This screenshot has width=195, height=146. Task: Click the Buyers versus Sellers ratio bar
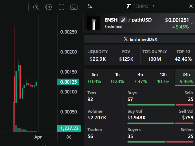point(160,142)
